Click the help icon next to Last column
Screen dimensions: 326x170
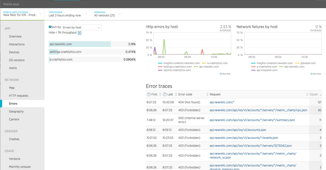pos(165,95)
